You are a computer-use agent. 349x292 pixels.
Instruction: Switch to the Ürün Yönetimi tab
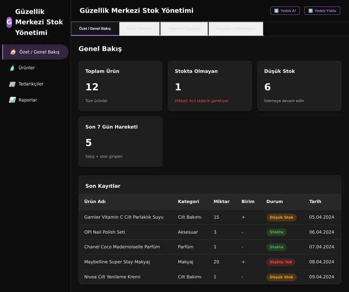tap(140, 29)
